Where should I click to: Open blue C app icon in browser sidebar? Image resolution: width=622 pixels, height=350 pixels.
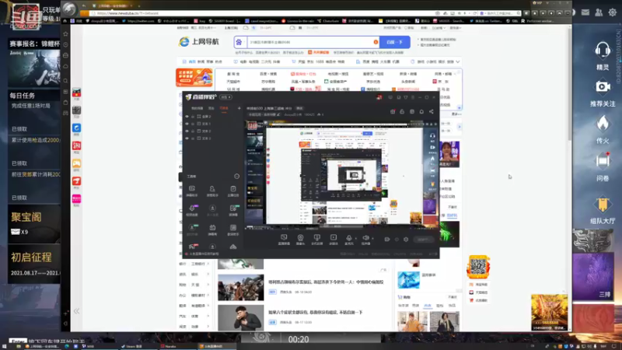coord(76,128)
